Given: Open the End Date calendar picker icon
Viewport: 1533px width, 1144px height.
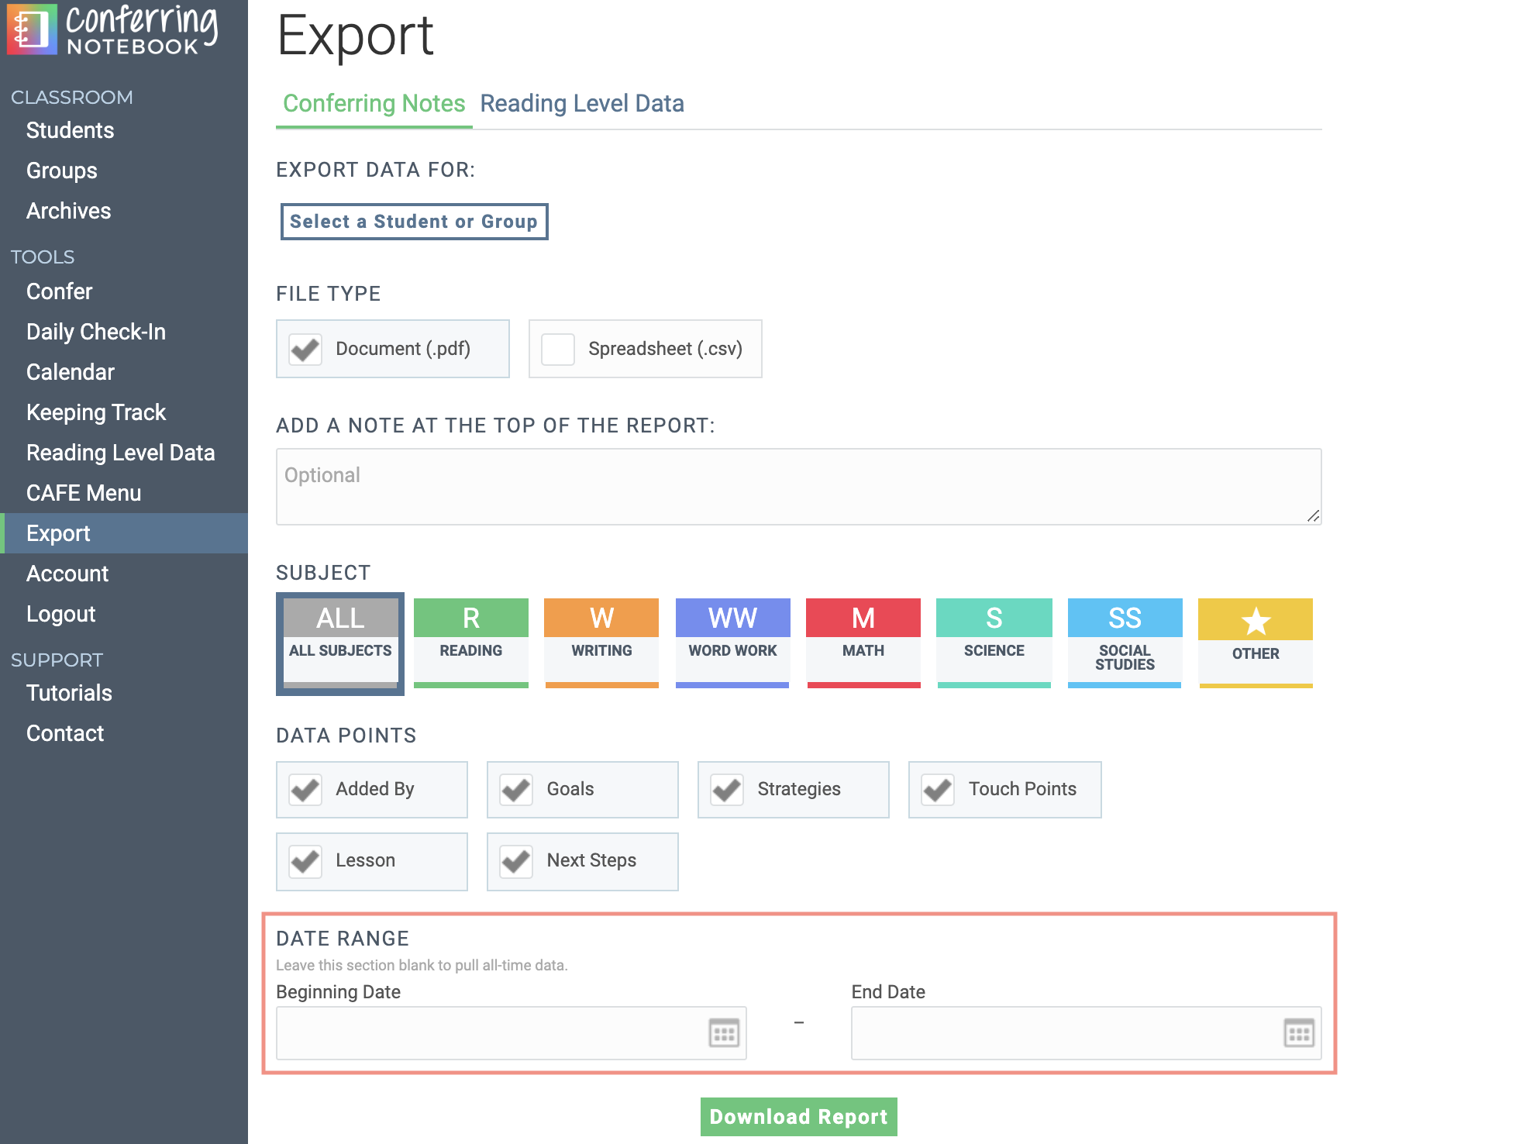Looking at the screenshot, I should pos(1299,1033).
